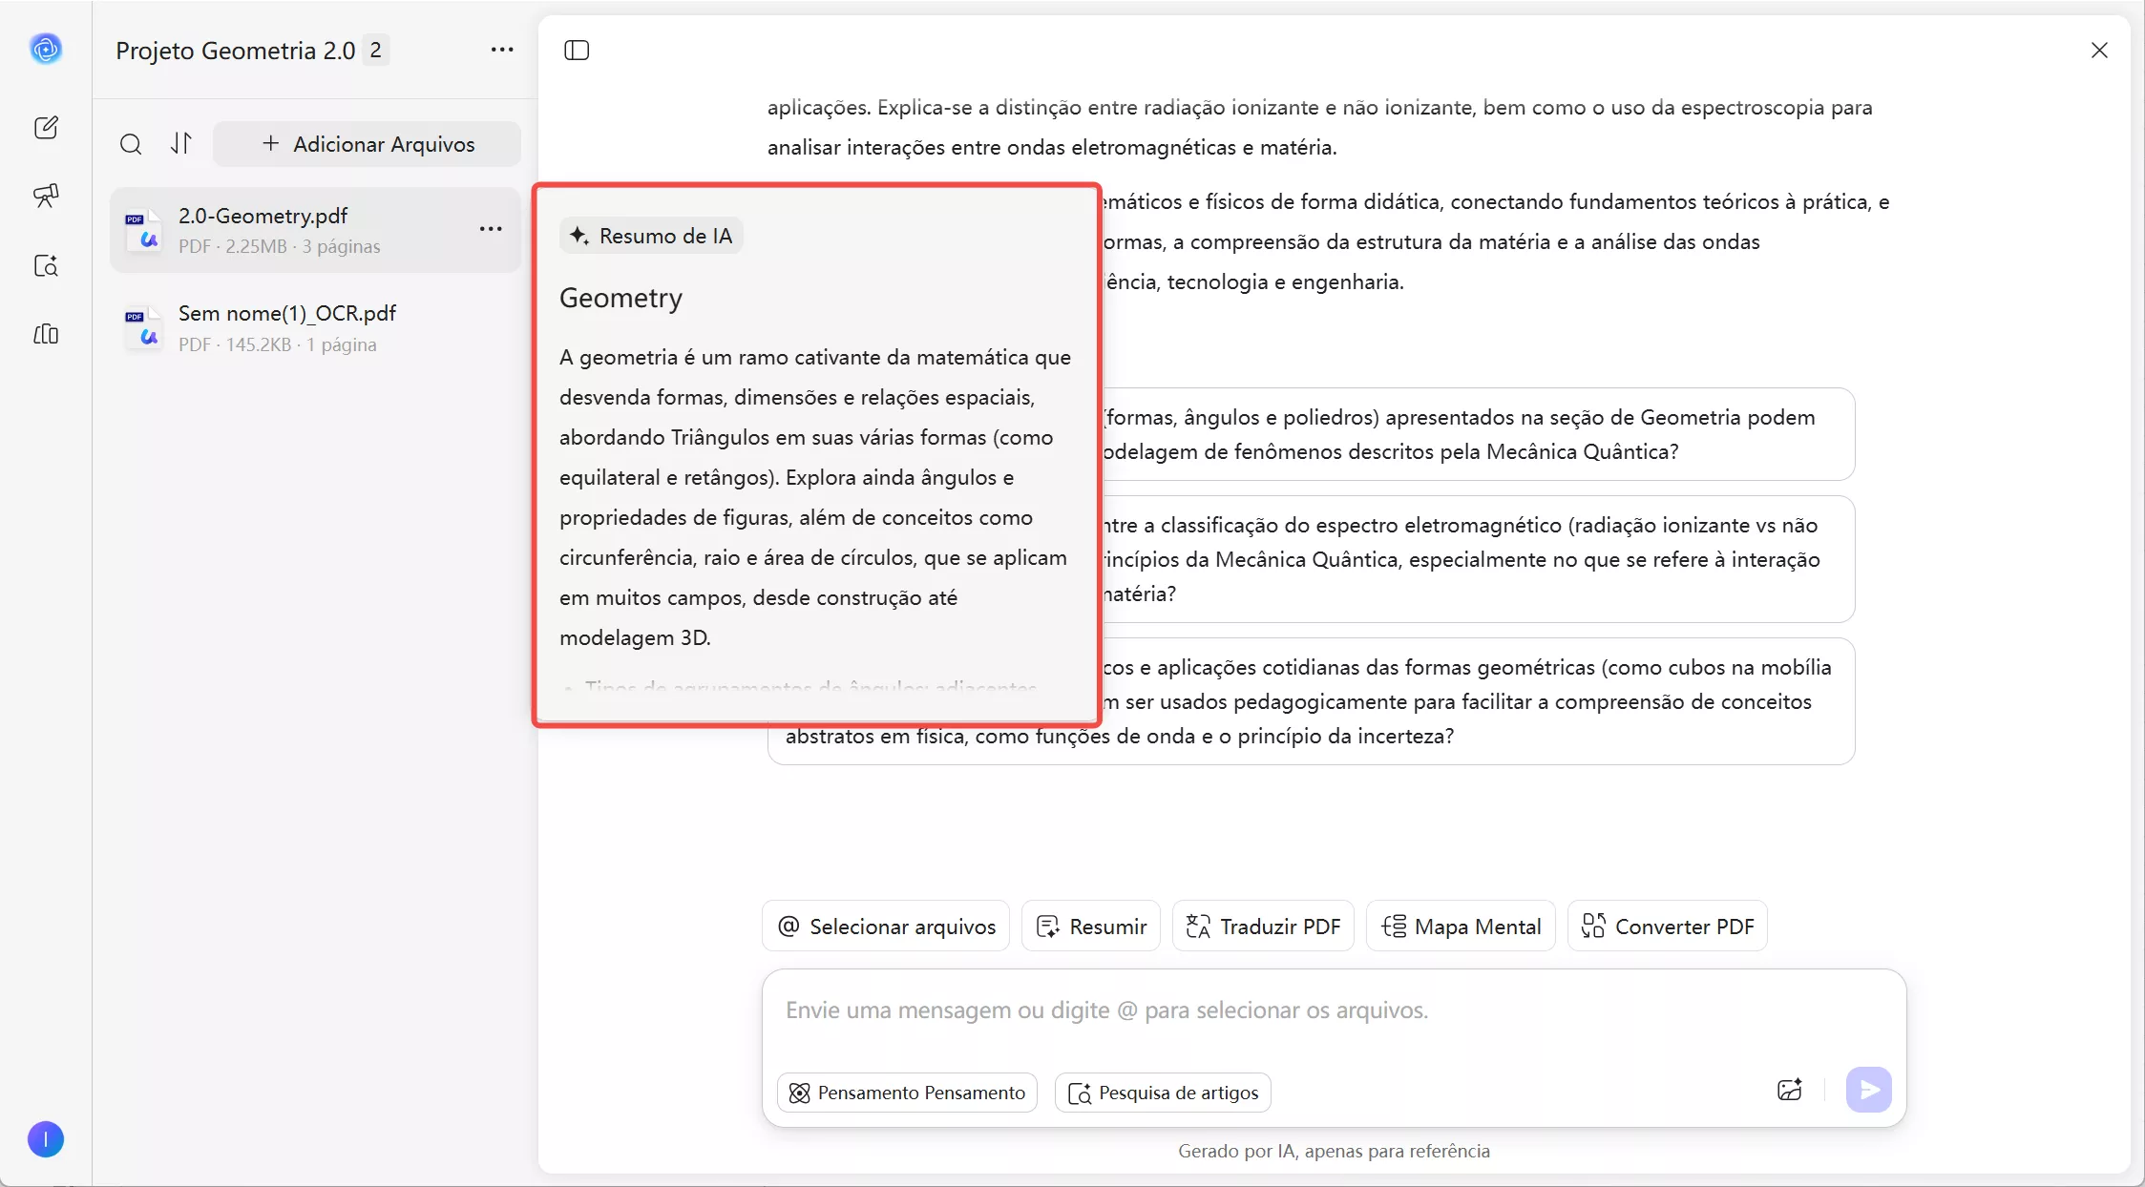2145x1187 pixels.
Task: Open the library icon in the sidebar
Action: (45, 335)
